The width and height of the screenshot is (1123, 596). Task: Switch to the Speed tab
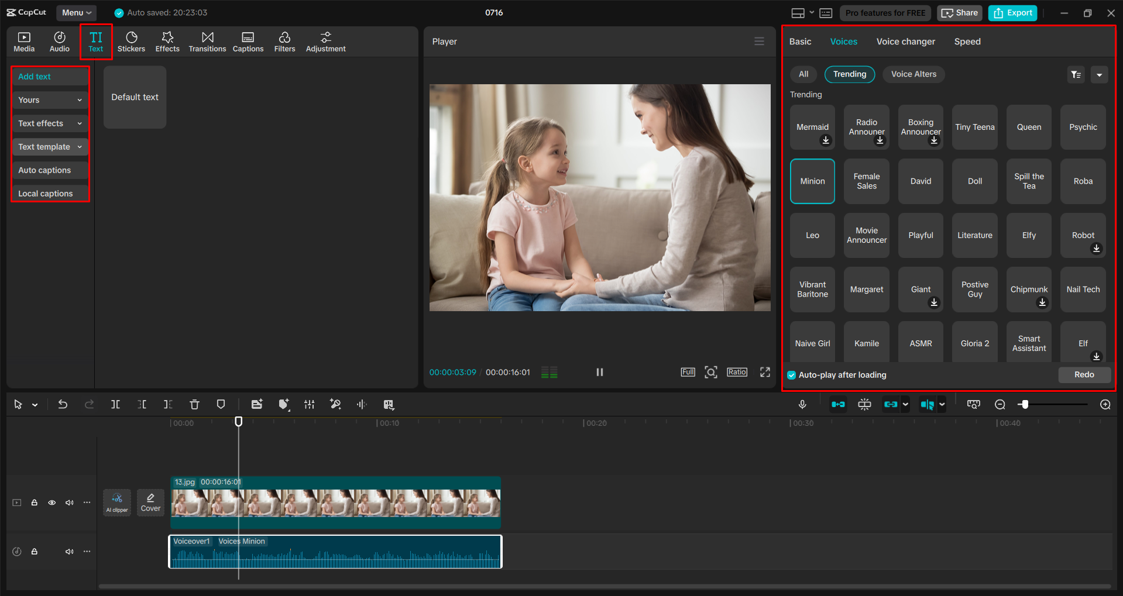[967, 41]
